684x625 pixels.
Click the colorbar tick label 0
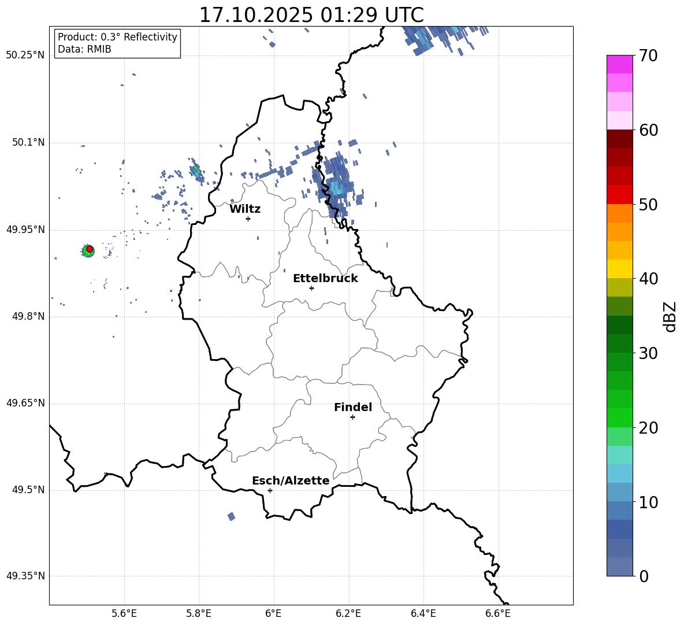[644, 576]
